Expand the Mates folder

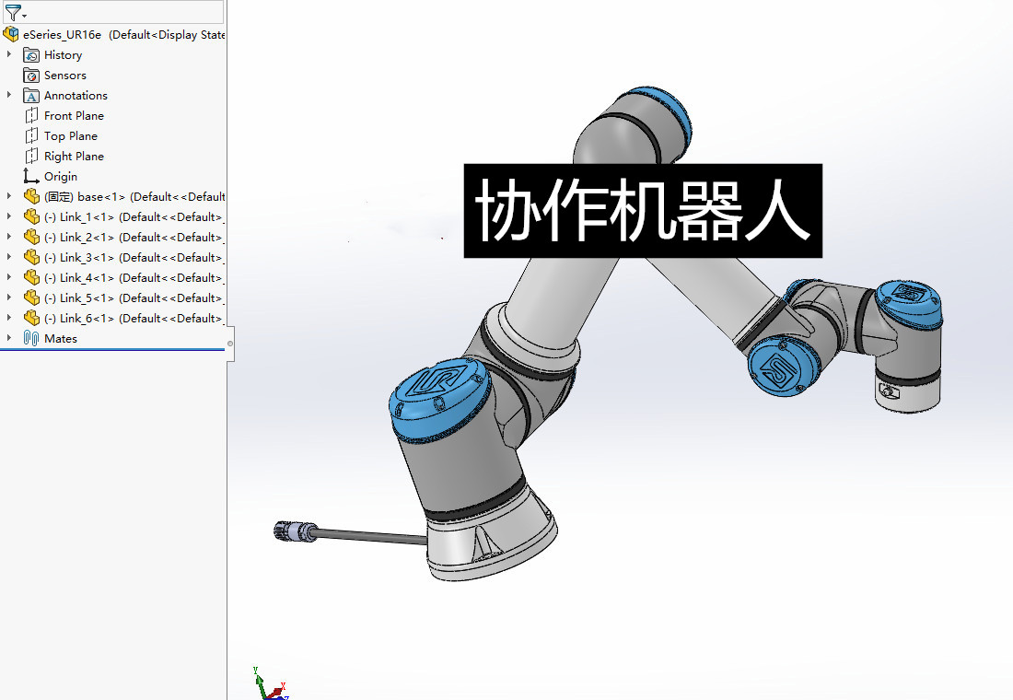(9, 337)
